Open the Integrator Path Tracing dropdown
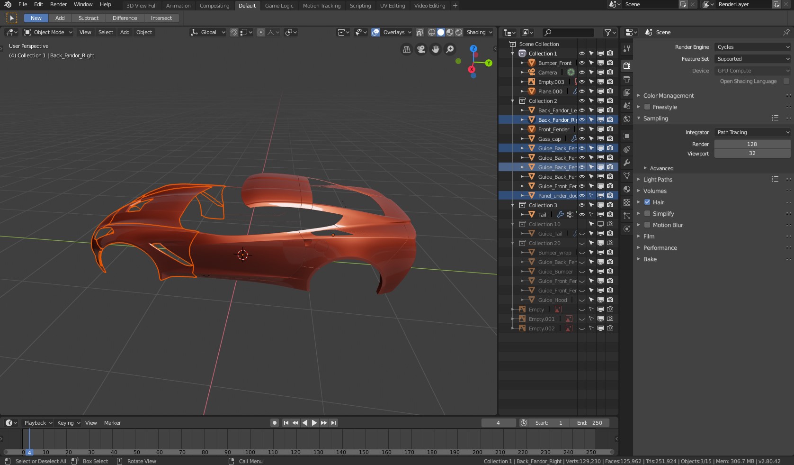The image size is (794, 465). click(752, 132)
